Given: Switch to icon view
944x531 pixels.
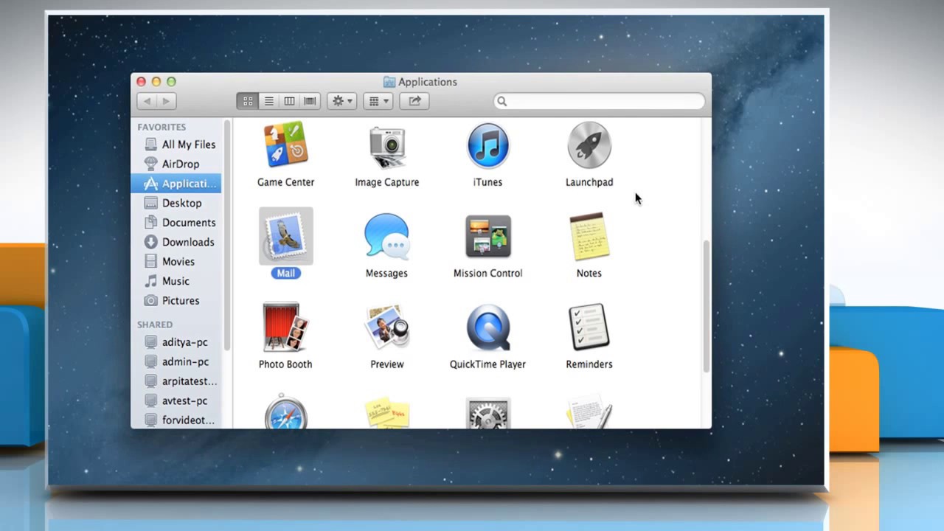Looking at the screenshot, I should pos(248,101).
